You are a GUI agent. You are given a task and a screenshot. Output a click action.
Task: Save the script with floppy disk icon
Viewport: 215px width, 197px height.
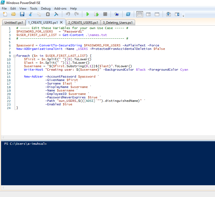22,14
